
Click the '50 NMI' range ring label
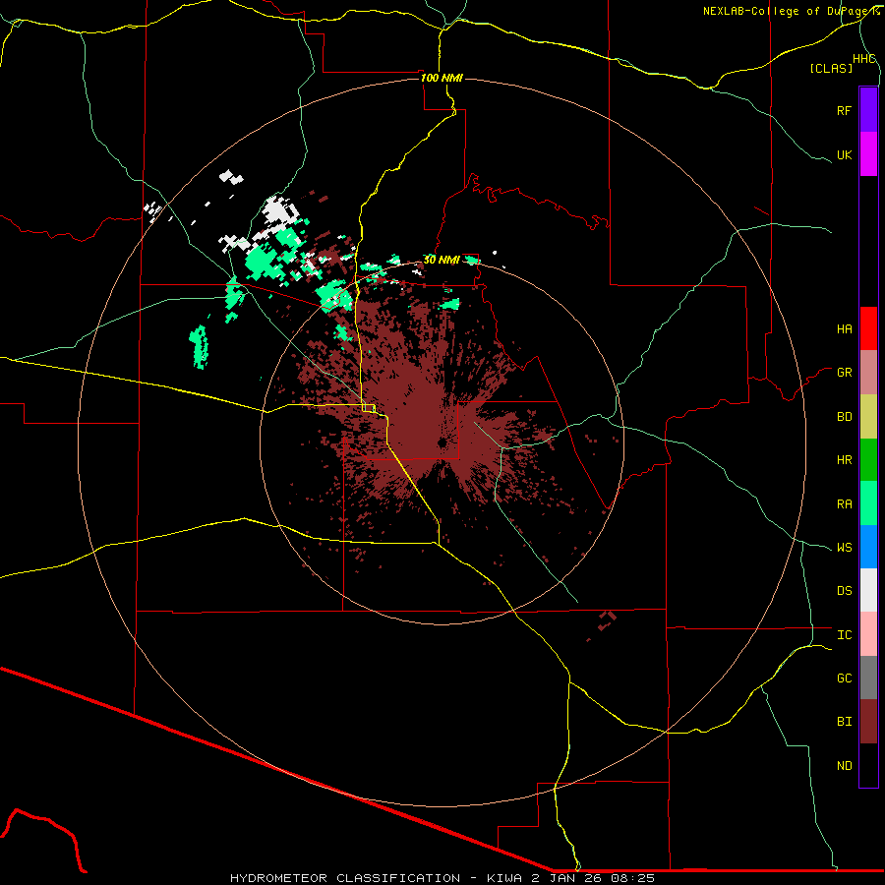[442, 260]
